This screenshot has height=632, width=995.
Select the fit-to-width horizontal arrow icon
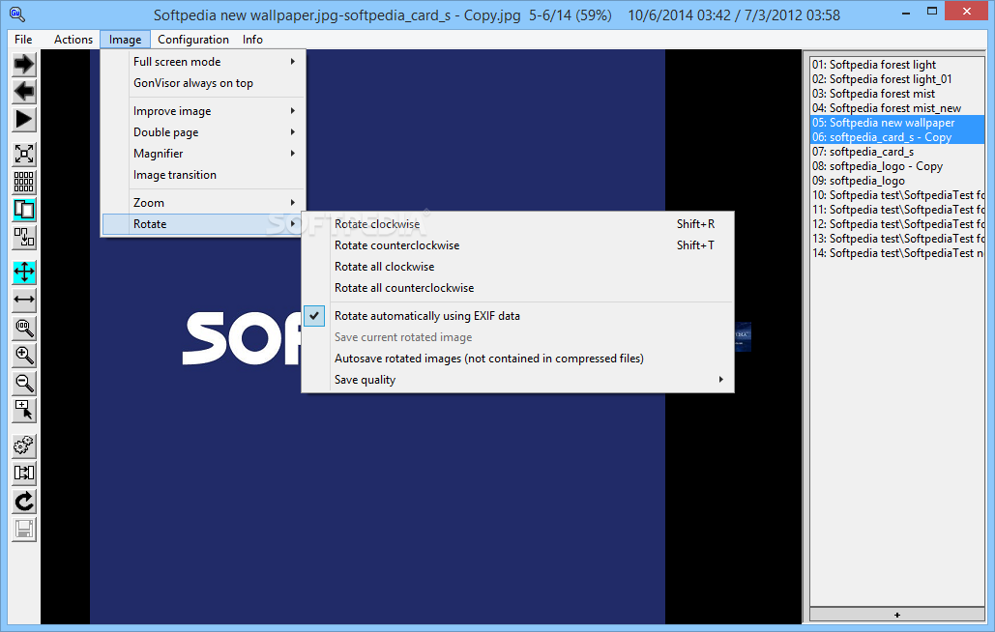tap(24, 300)
